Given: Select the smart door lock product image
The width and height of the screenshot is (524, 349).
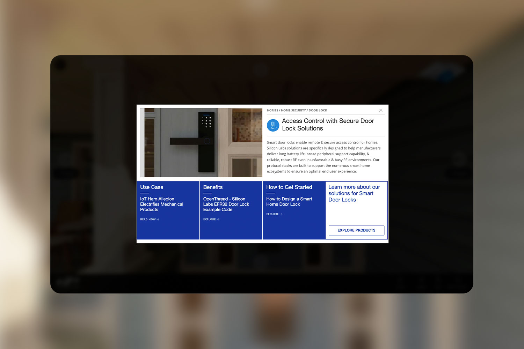Looking at the screenshot, I should pos(201,142).
